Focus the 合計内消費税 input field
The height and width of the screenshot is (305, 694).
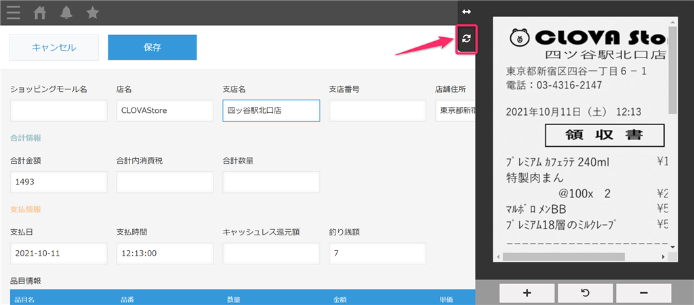(165, 183)
